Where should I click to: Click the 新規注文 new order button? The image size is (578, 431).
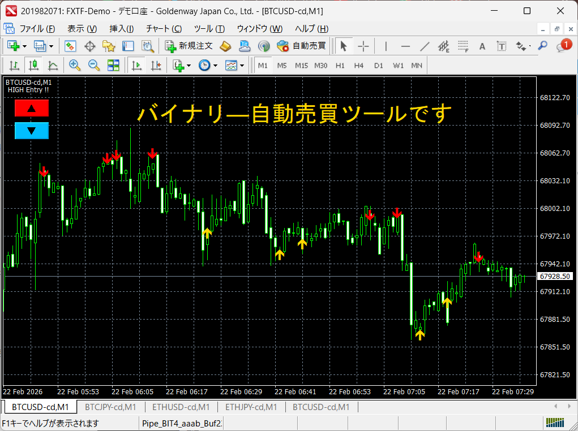point(189,46)
